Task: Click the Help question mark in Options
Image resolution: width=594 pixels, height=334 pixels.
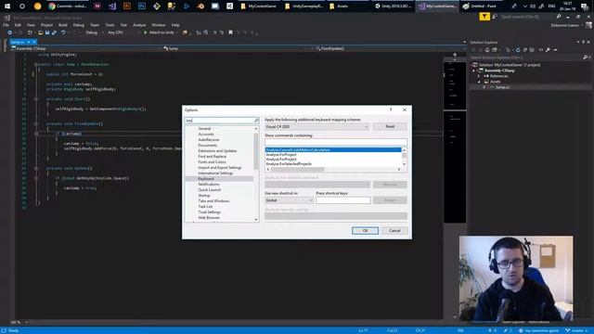Action: tap(391, 109)
